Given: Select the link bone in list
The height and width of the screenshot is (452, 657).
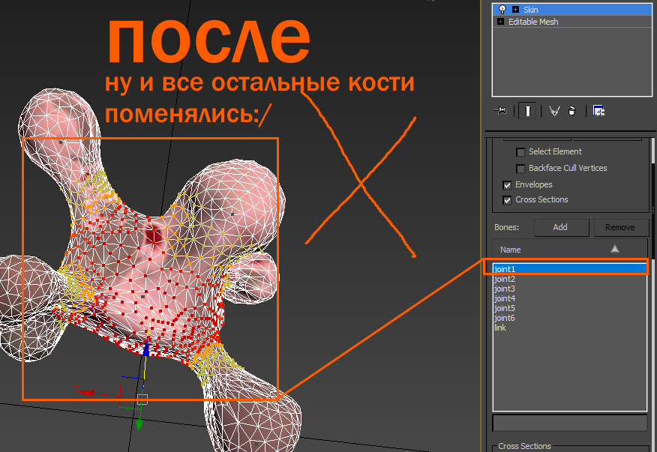Looking at the screenshot, I should pos(500,328).
